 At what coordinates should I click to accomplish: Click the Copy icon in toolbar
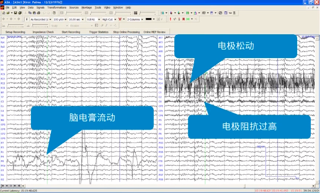30,13
